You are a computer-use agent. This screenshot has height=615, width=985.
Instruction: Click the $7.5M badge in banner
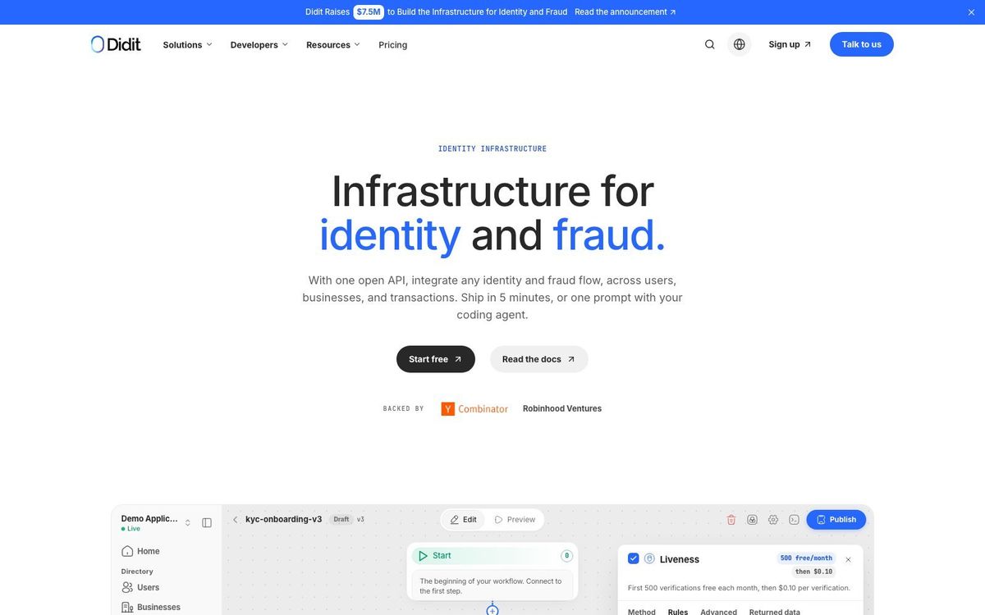tap(369, 12)
